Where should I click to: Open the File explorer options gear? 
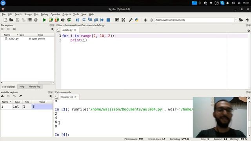click(x=53, y=29)
